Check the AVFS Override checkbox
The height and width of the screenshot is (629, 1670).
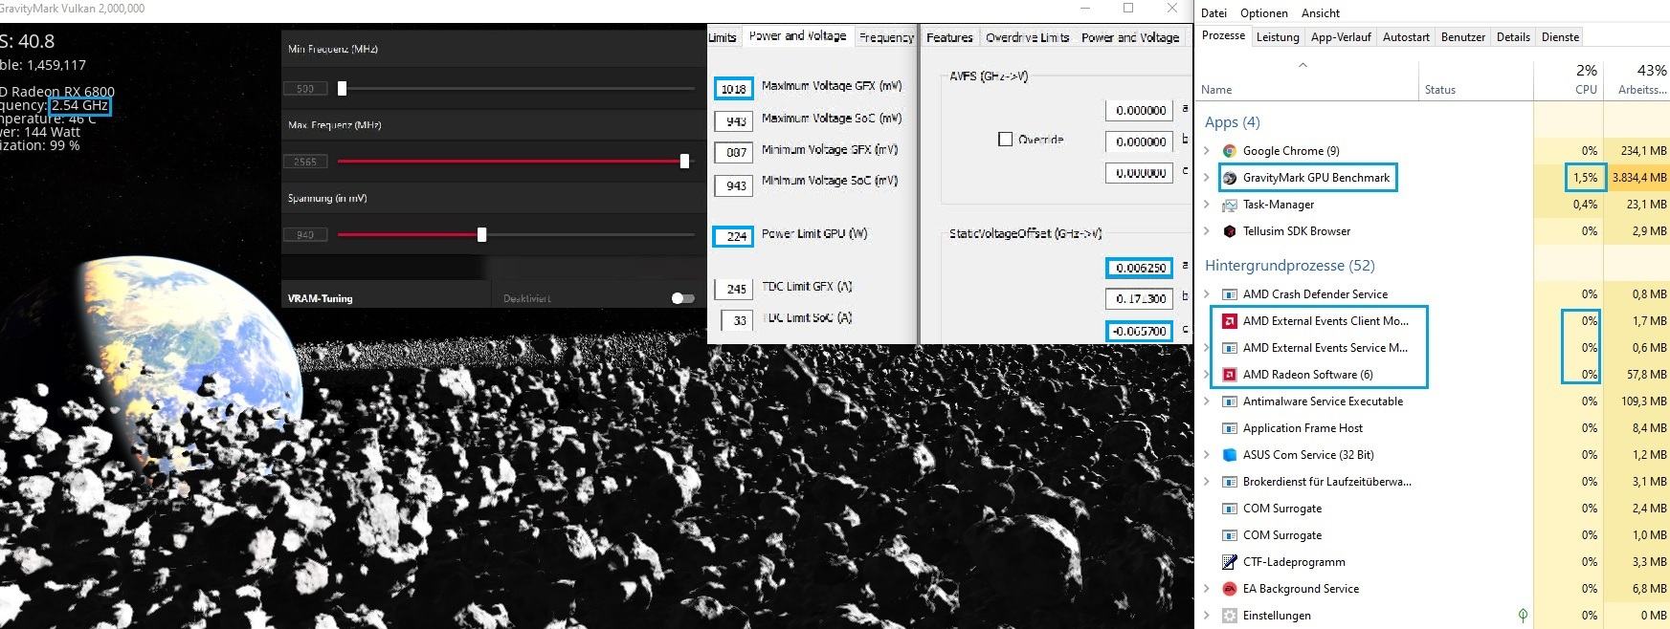point(1005,140)
